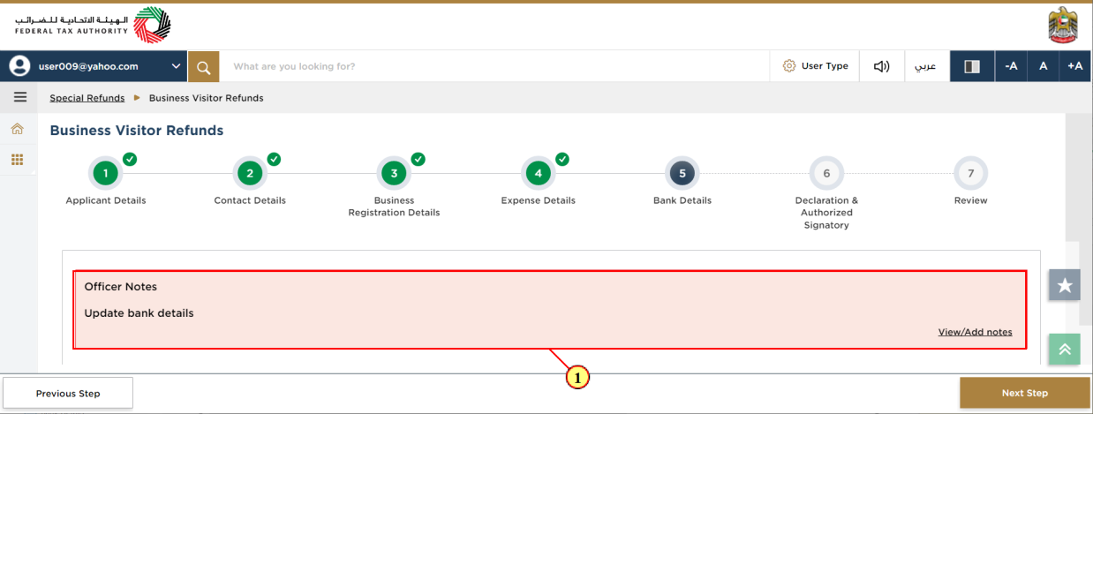Click the star favorites button
The image size is (1093, 572).
1065,285
